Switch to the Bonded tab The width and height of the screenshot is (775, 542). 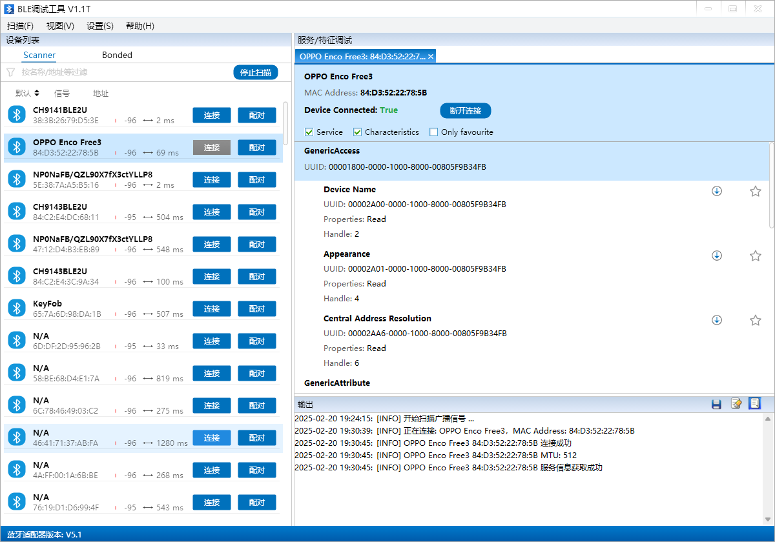point(117,55)
